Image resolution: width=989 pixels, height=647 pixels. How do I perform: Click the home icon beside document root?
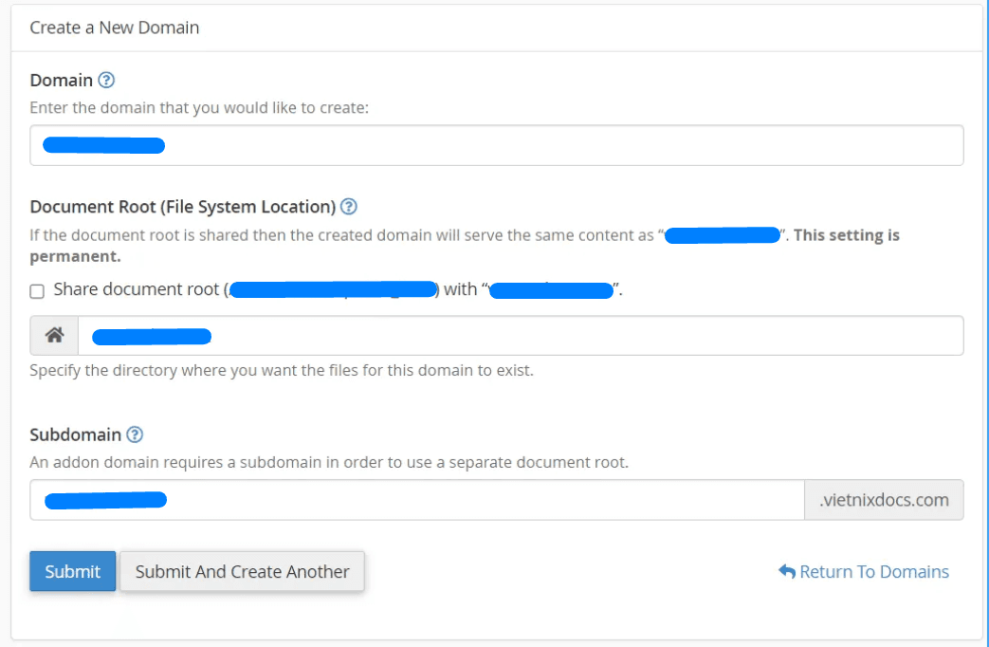[x=53, y=335]
